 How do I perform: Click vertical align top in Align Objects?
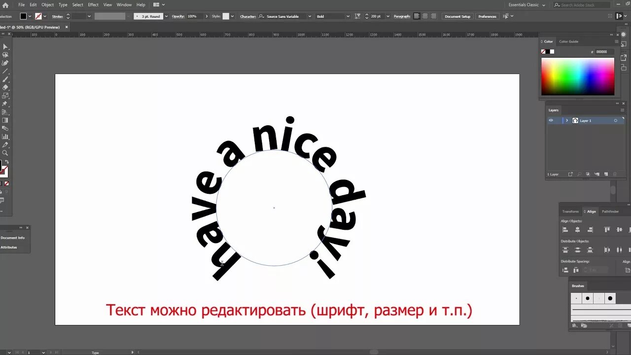607,230
